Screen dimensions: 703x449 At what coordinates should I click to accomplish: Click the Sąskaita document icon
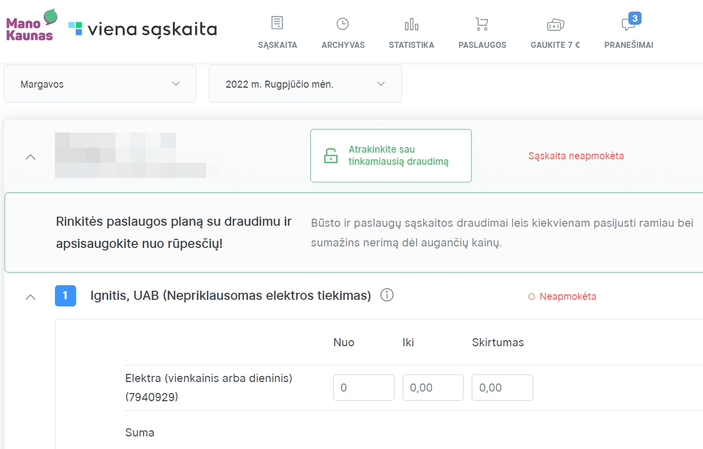click(x=277, y=23)
